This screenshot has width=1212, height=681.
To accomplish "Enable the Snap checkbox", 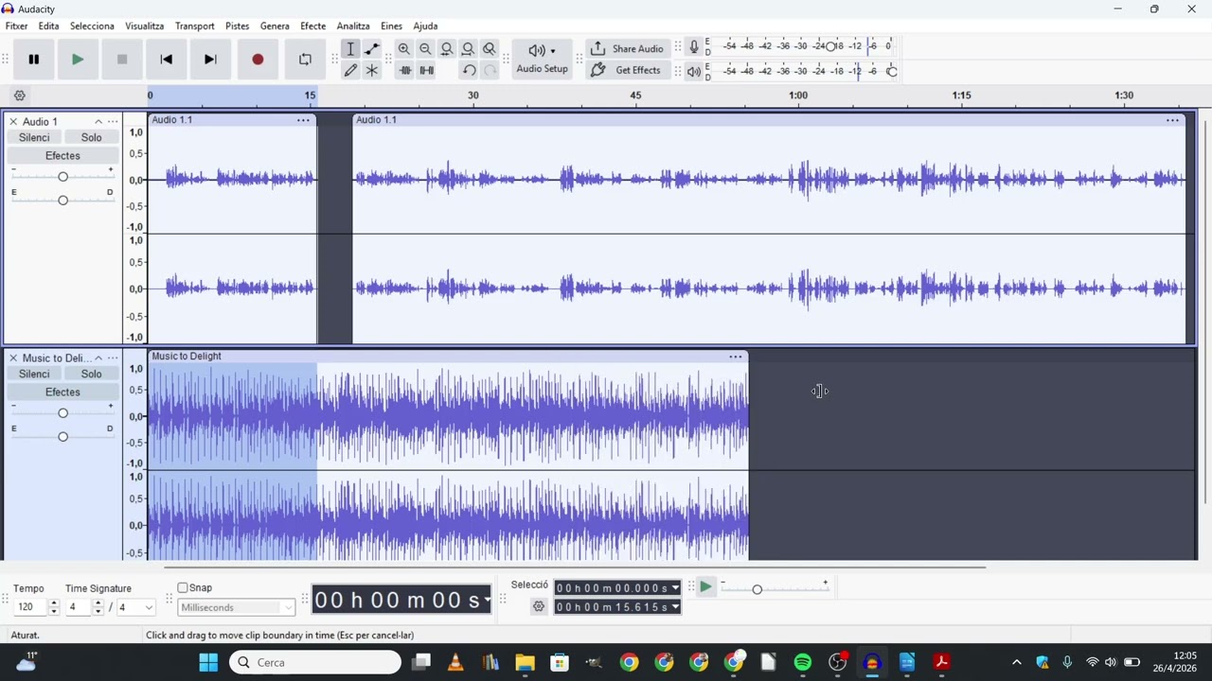I will click(x=183, y=588).
